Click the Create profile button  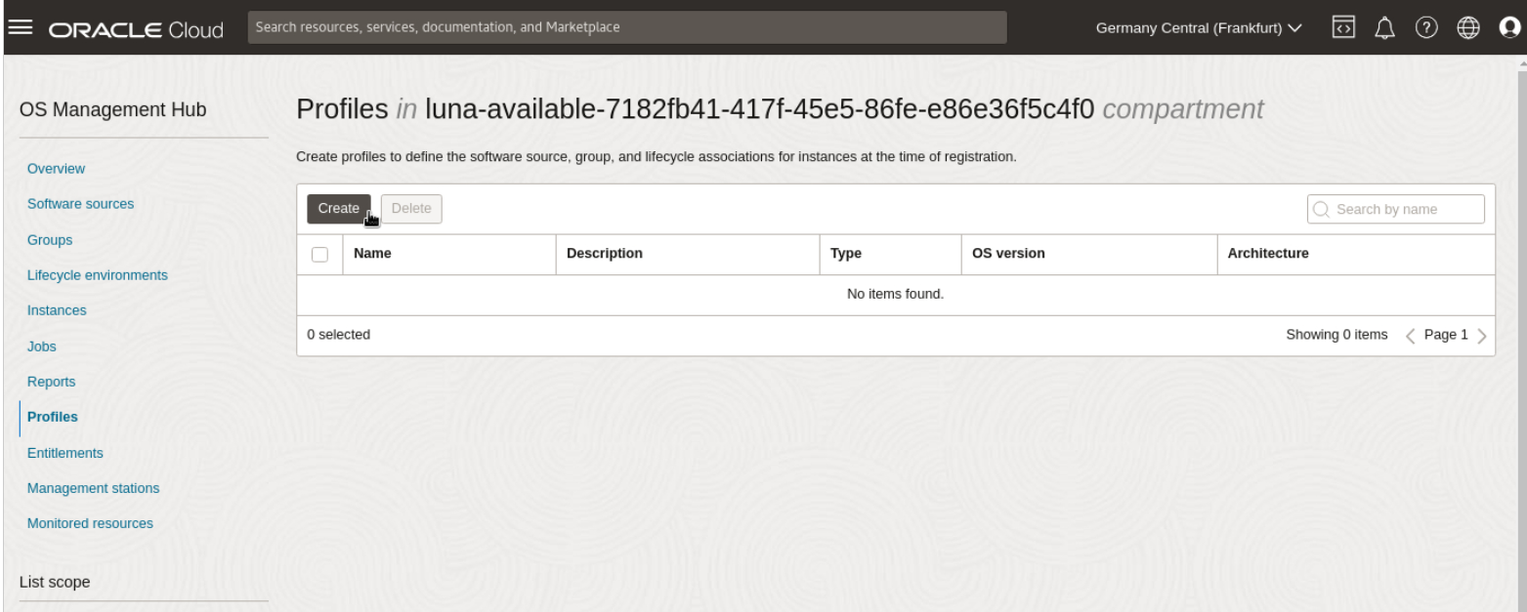[x=339, y=209]
